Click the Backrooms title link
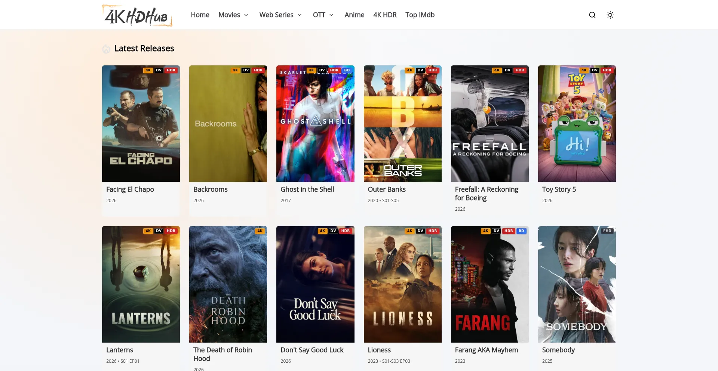This screenshot has width=718, height=371. click(211, 189)
